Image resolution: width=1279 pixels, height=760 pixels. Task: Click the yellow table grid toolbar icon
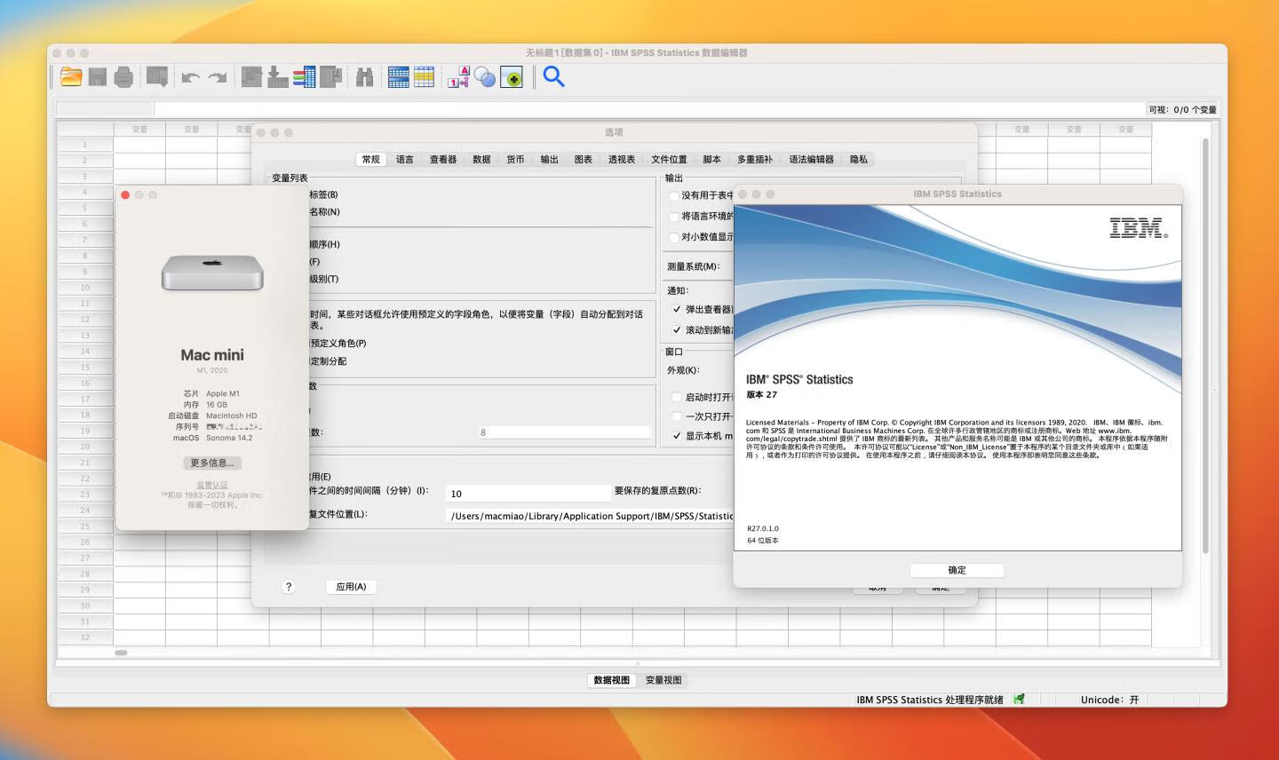[425, 77]
